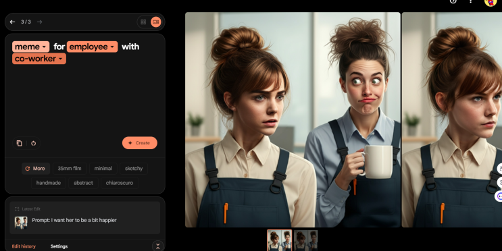This screenshot has width=502, height=251.
Task: Click the reset prompt circular arrow icon
Action: click(33, 143)
